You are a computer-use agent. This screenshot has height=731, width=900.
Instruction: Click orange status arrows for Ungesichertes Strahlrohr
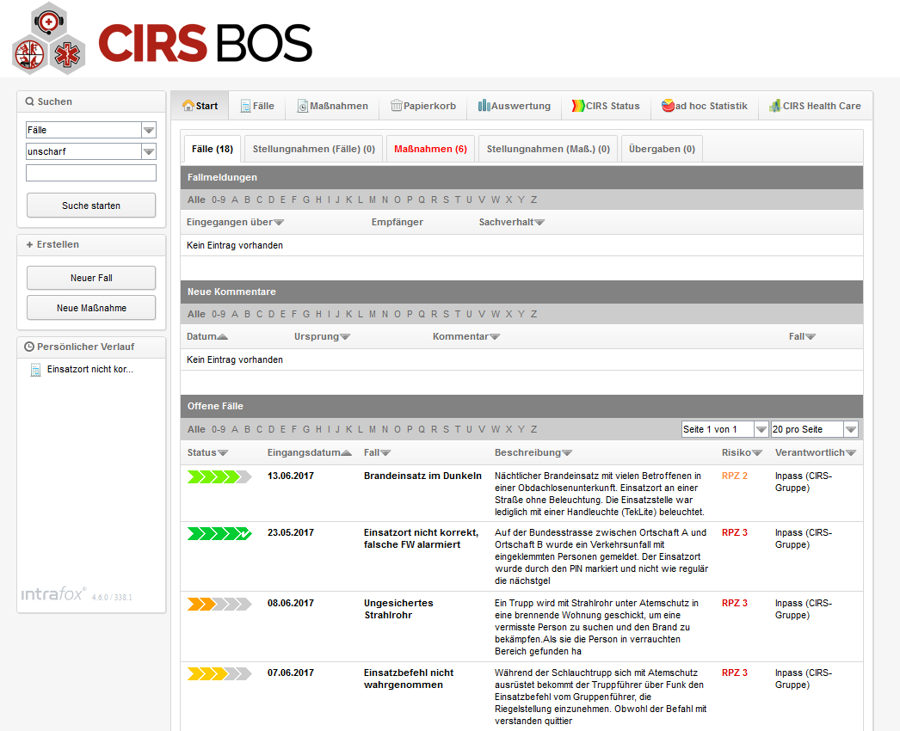click(219, 605)
